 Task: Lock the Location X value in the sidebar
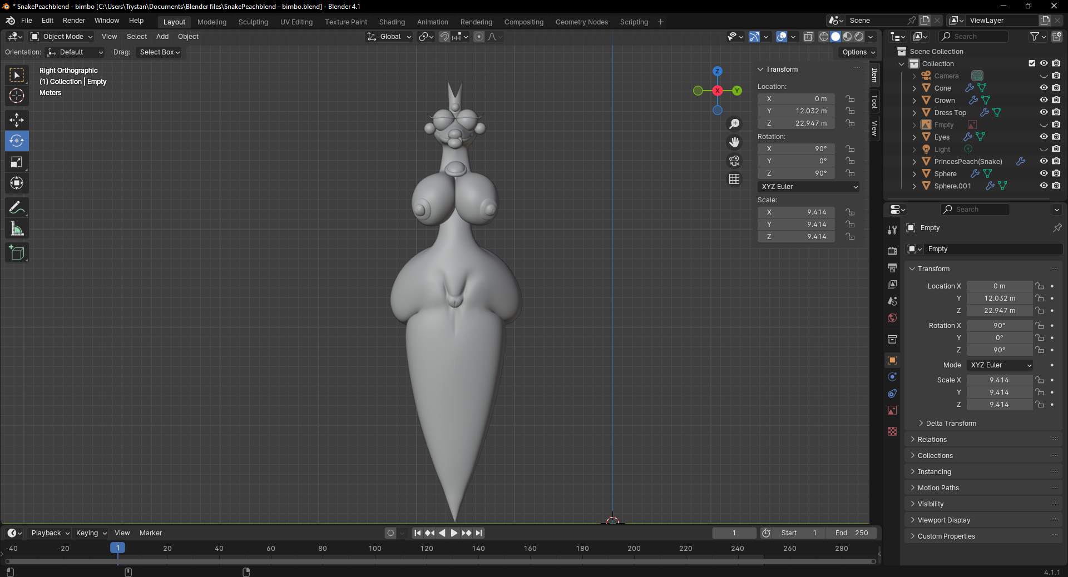click(850, 99)
